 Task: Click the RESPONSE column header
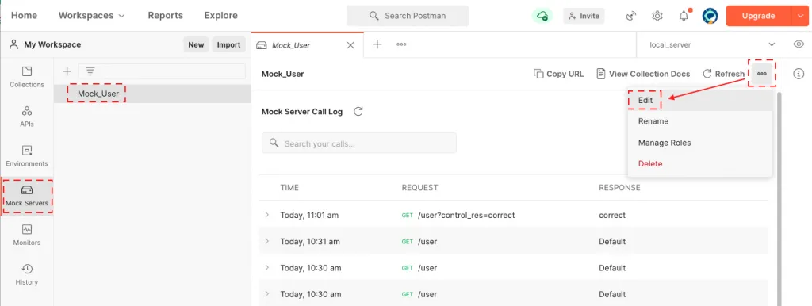coord(619,187)
